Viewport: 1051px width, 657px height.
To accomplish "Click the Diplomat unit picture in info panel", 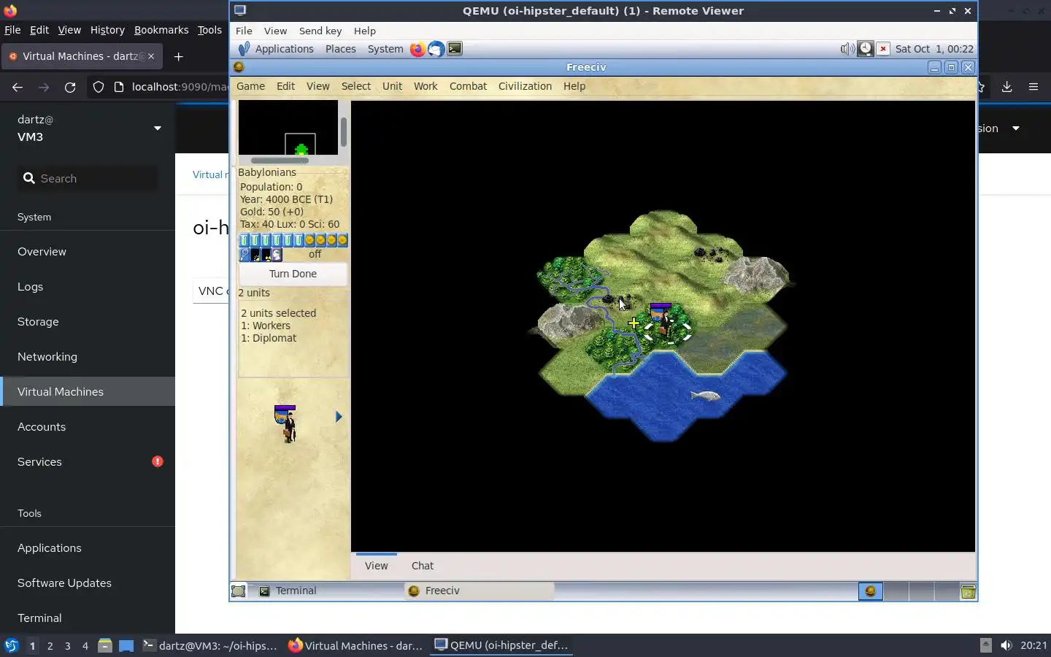I will [x=285, y=424].
